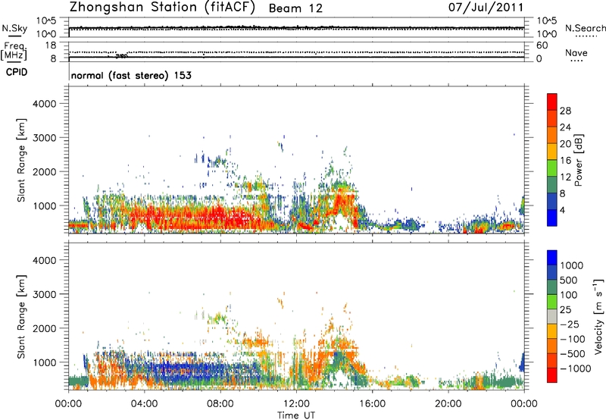This screenshot has height=420, width=606.
Task: Select the Beam 12 label
Action: (x=295, y=8)
